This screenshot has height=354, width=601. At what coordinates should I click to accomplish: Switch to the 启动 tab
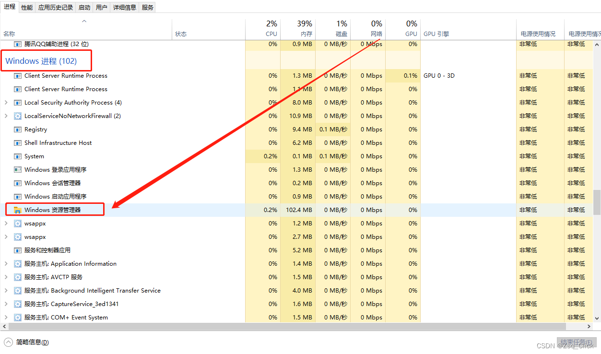coord(84,7)
